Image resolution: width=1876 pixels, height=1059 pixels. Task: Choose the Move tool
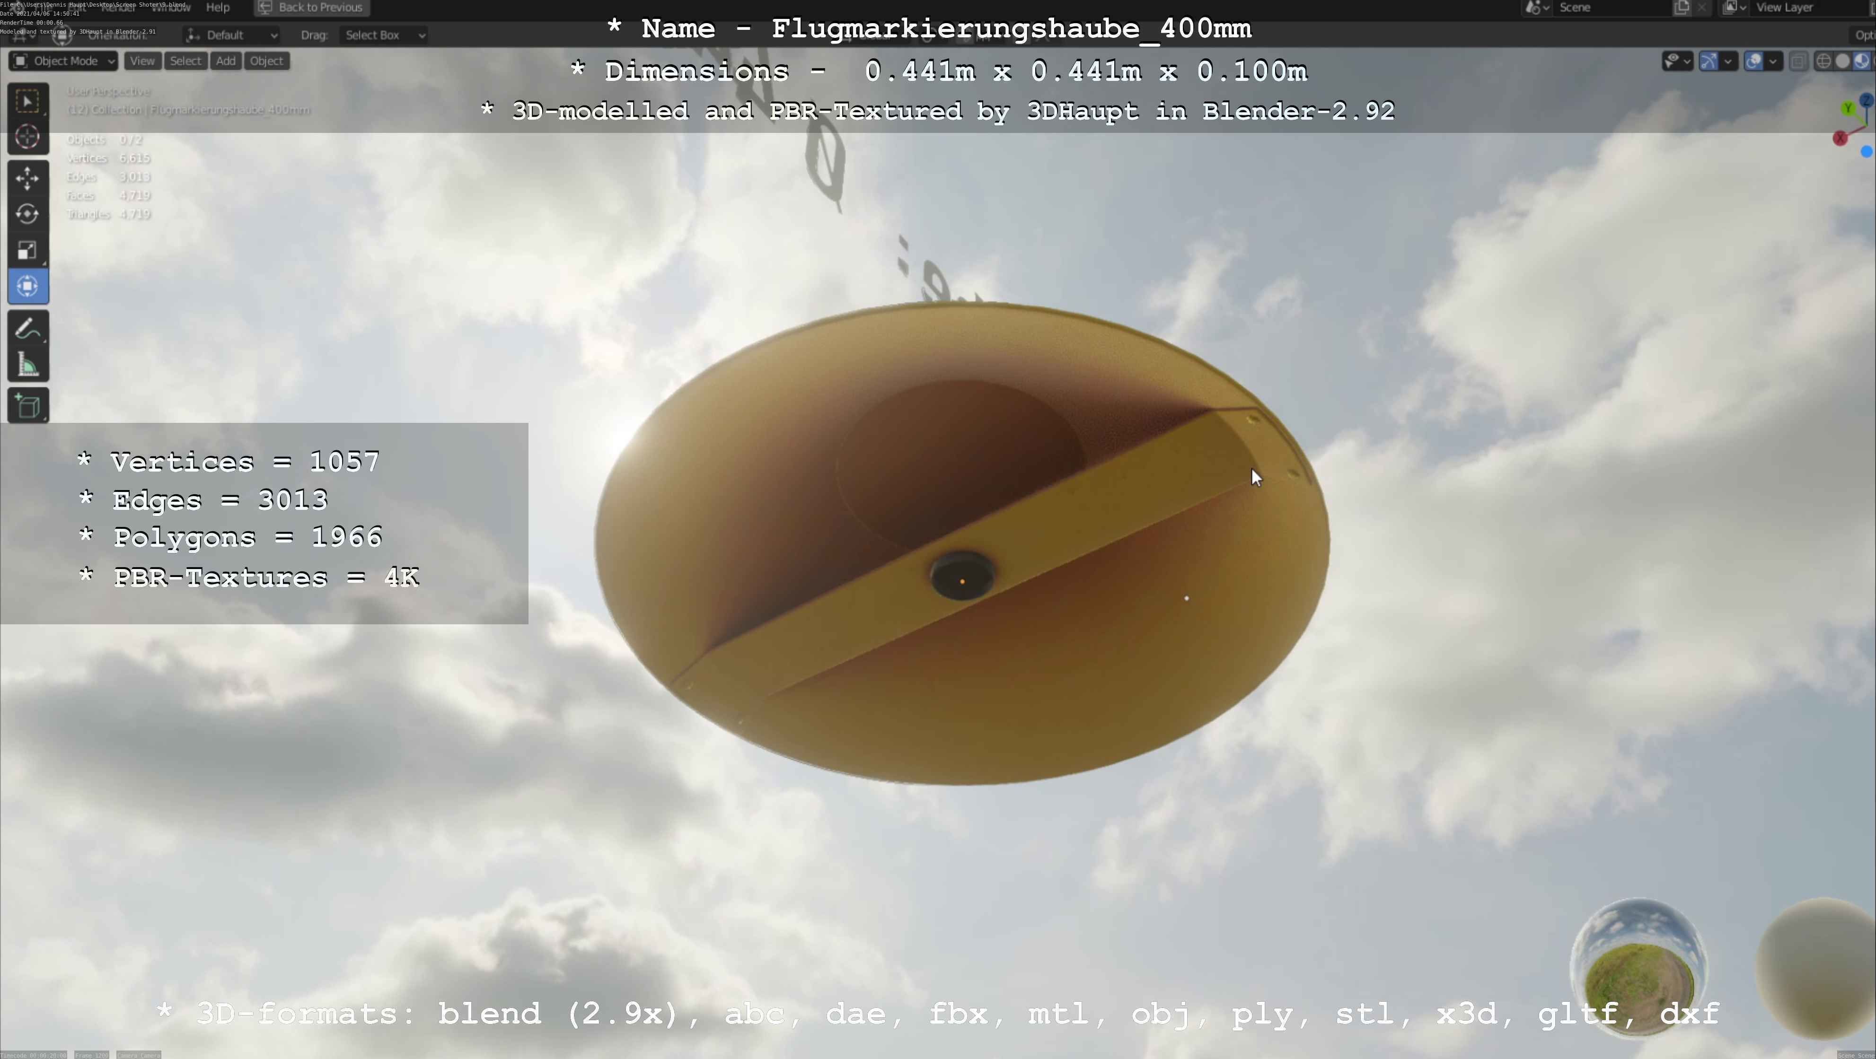point(27,177)
